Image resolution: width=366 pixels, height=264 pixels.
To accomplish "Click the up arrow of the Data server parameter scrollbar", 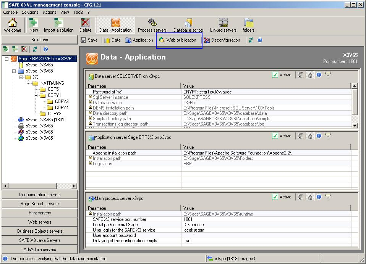I will pyautogui.click(x=355, y=86).
